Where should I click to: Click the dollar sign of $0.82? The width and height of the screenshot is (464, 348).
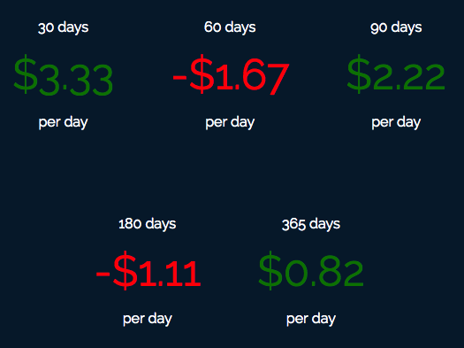pyautogui.click(x=270, y=271)
